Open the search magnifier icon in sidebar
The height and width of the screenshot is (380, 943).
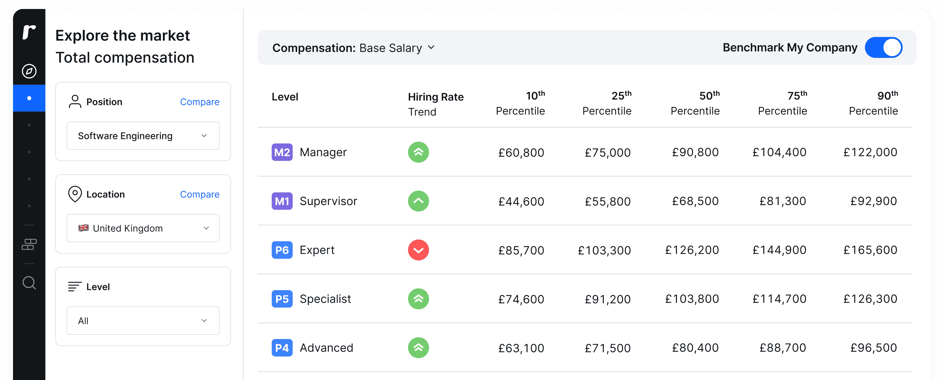[x=29, y=283]
